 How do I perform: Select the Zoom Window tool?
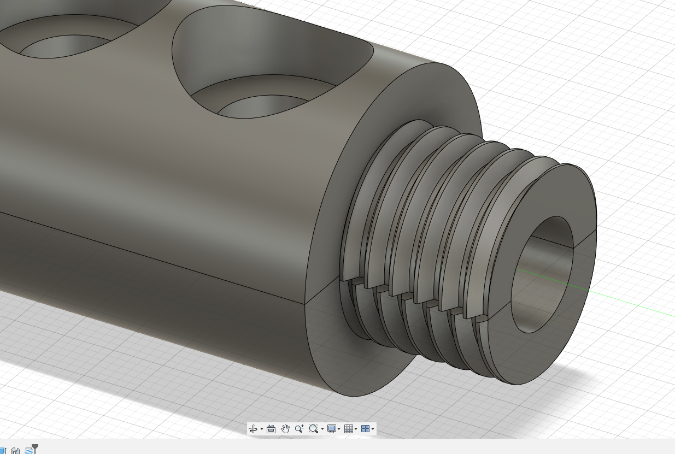(314, 429)
